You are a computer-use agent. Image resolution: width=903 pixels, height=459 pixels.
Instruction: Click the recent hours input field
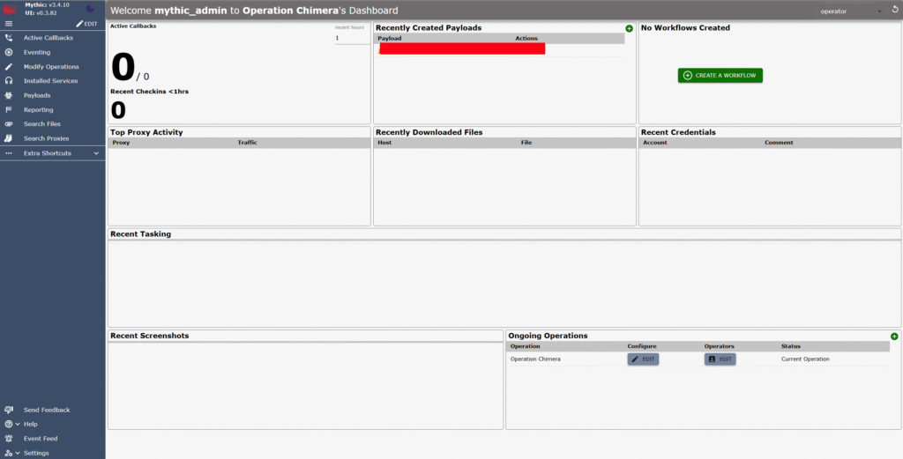click(352, 38)
